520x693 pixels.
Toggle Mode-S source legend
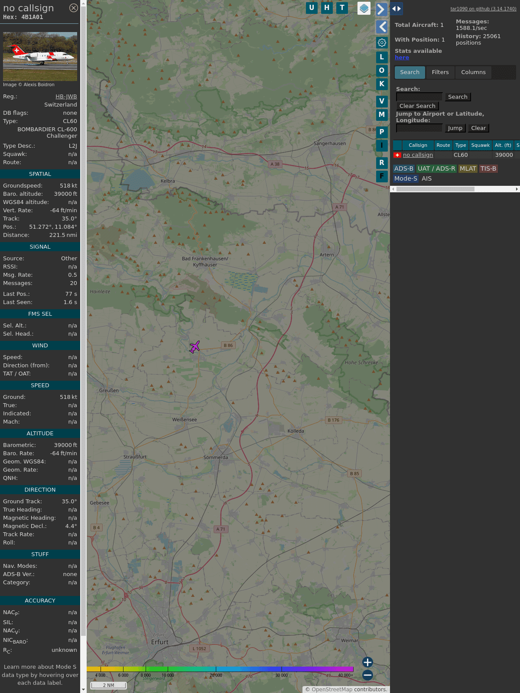click(x=406, y=178)
